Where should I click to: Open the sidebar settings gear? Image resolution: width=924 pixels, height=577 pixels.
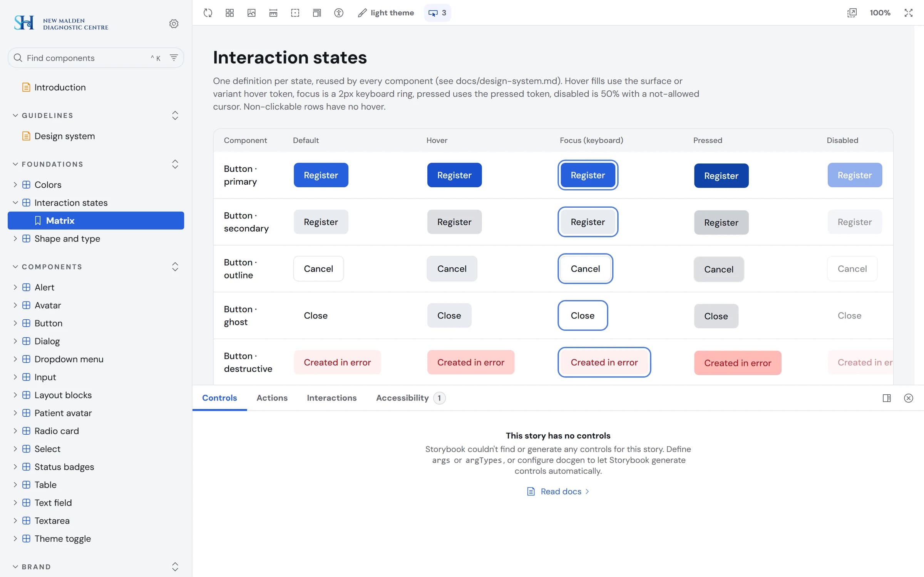click(x=174, y=23)
